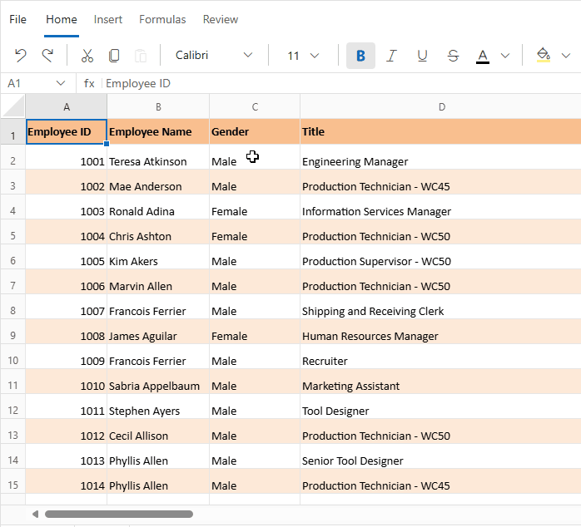Toggle Italic formatting
Screen dimensions: 581x527
(x=391, y=56)
